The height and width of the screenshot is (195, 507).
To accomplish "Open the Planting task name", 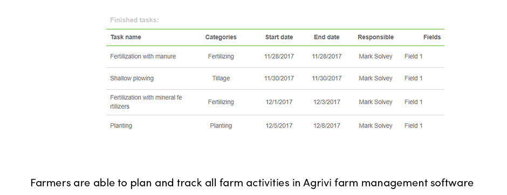I will coord(121,126).
